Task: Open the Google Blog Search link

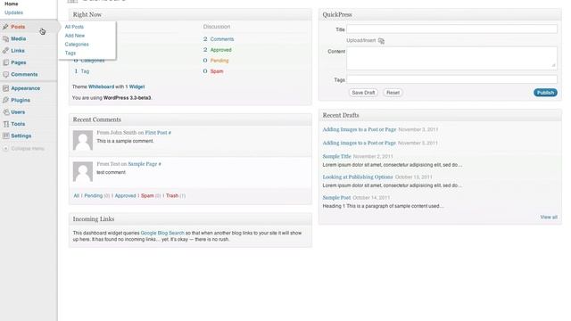Action: coord(162,233)
